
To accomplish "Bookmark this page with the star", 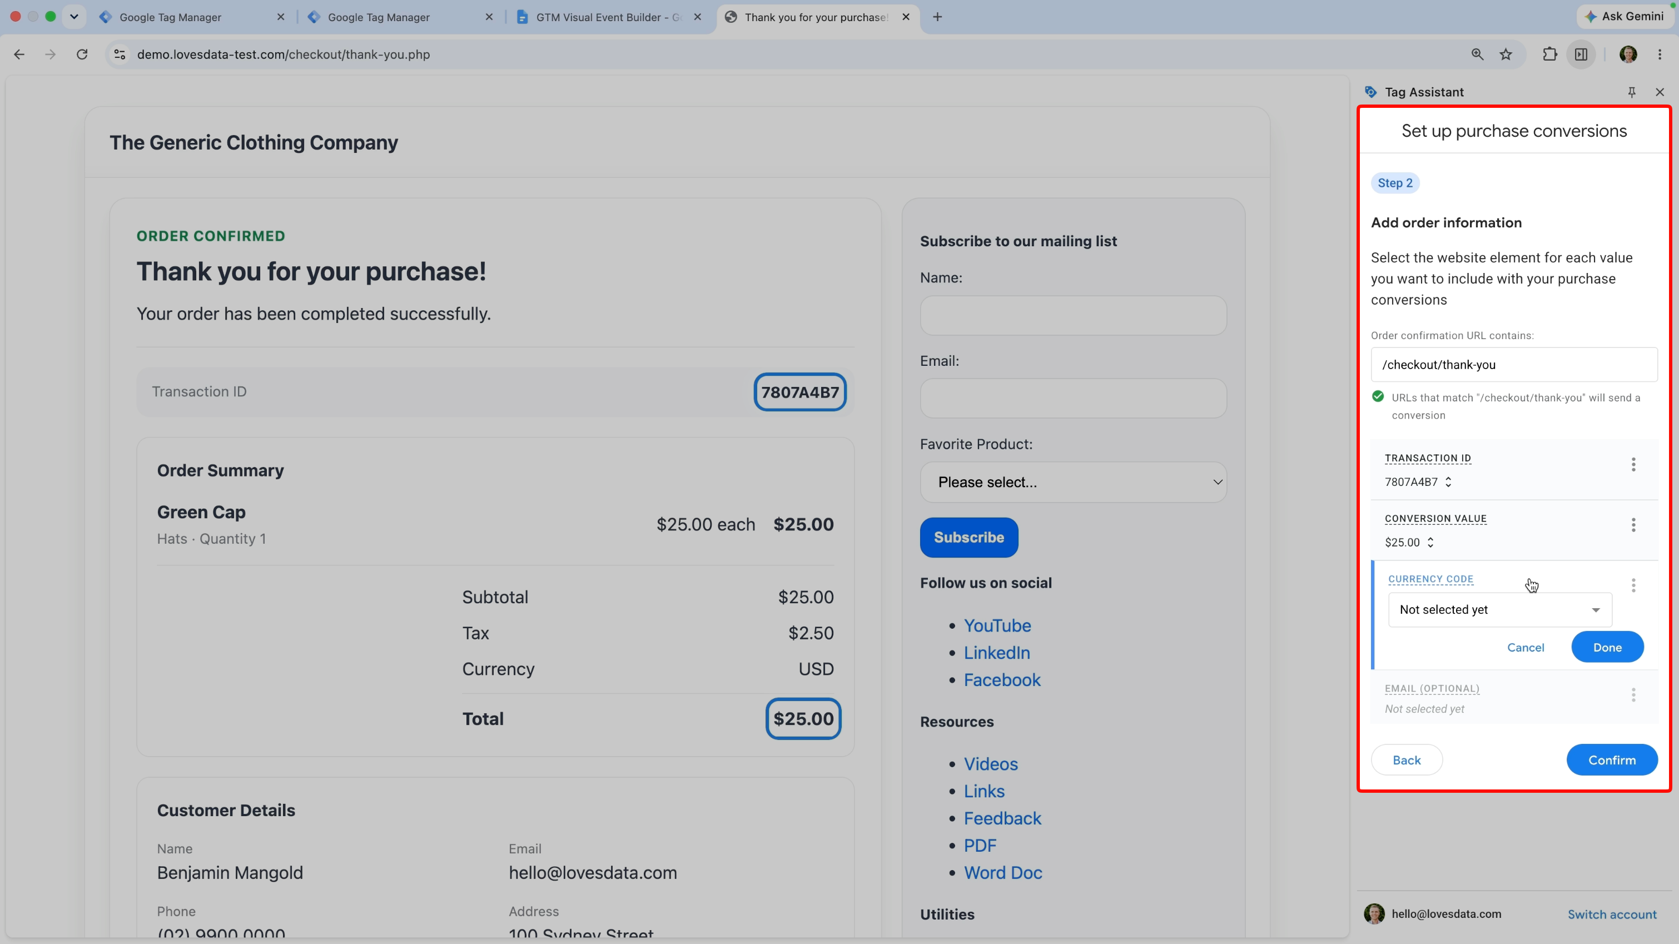I will click(1506, 54).
